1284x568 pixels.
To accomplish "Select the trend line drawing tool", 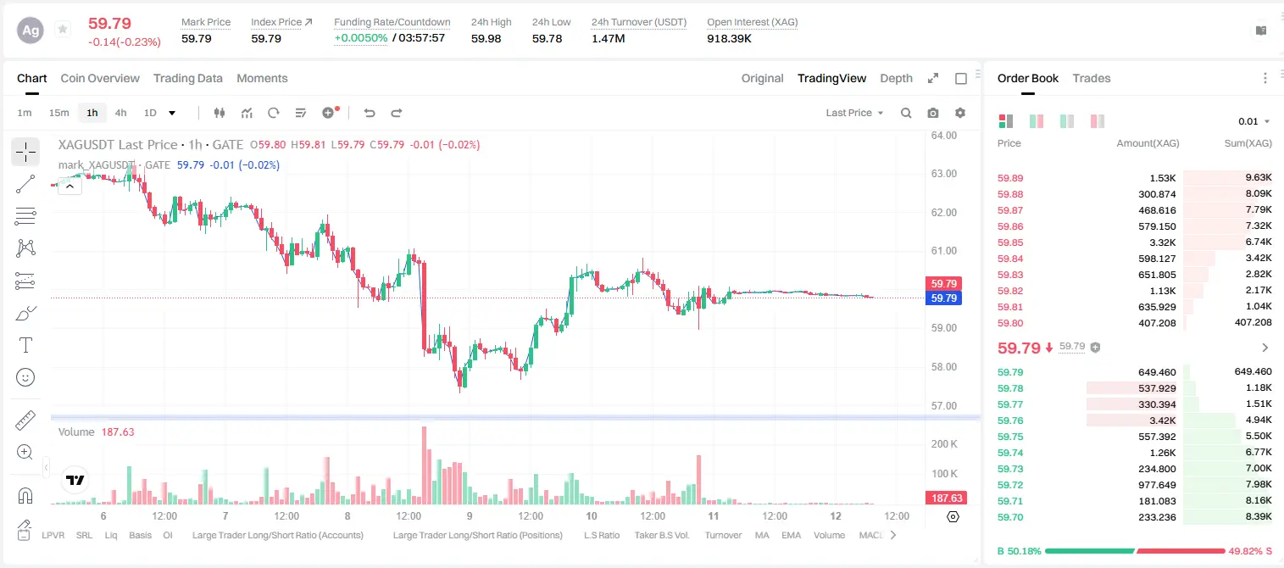I will point(25,184).
